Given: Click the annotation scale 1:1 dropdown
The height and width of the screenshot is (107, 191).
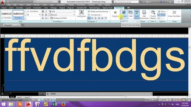Looking at the screenshot, I should tap(162, 100).
